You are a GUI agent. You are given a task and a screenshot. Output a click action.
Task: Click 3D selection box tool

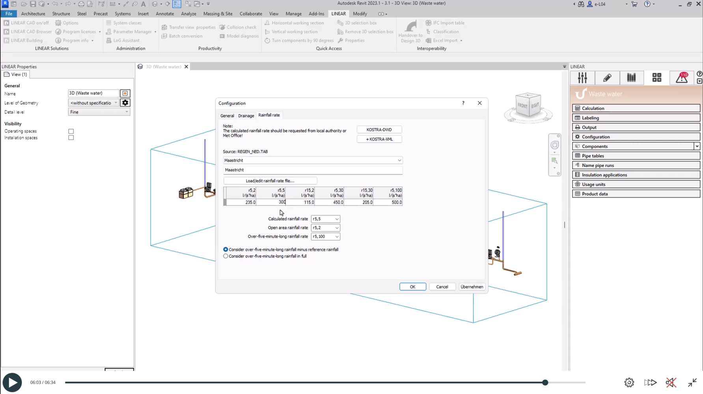[x=357, y=23]
